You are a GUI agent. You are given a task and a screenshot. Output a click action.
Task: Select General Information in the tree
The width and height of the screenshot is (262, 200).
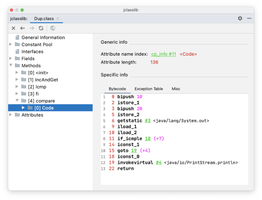click(x=43, y=37)
